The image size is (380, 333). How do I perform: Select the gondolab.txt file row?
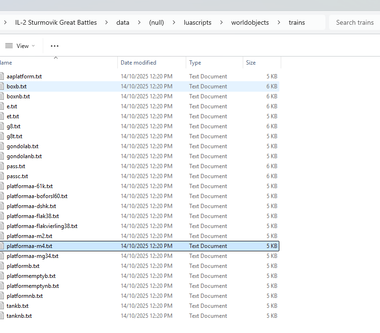pyautogui.click(x=23, y=146)
